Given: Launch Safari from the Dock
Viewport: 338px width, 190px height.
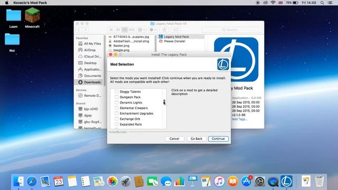Looking at the screenshot, I should [x=32, y=181].
